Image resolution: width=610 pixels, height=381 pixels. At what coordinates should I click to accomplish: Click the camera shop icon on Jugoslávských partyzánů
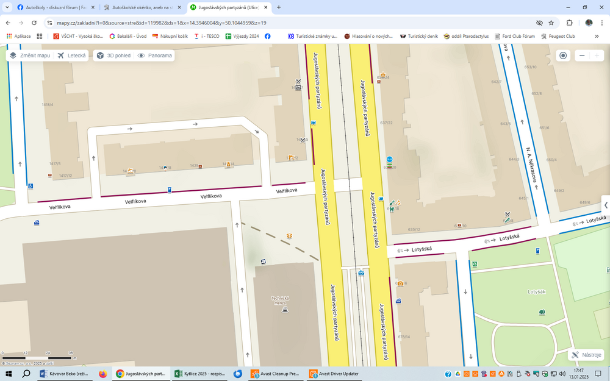(x=400, y=283)
